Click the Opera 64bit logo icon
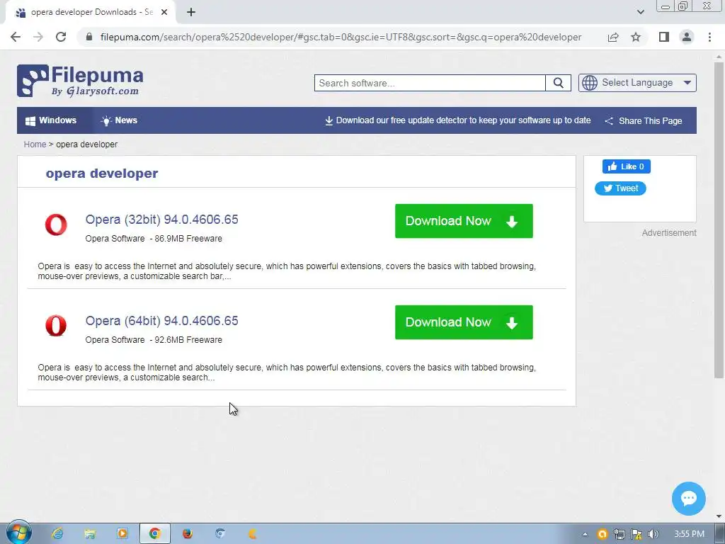Image resolution: width=725 pixels, height=544 pixels. (x=56, y=326)
